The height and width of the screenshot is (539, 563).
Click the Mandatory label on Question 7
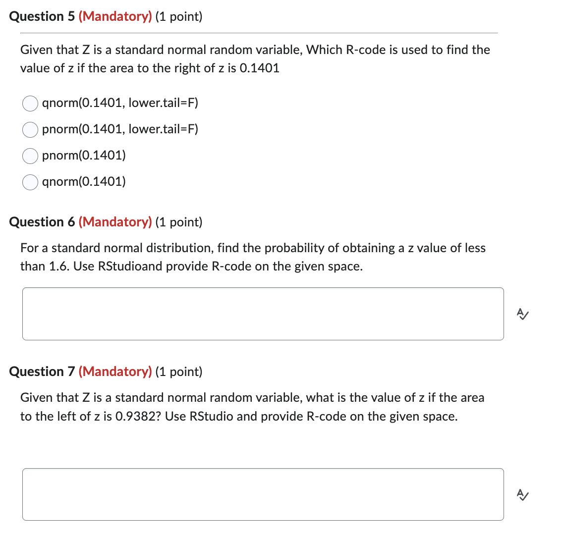pos(115,372)
